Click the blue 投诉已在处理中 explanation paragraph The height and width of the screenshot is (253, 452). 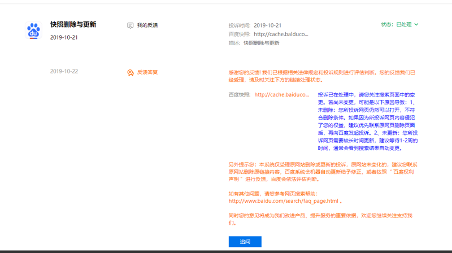(368, 121)
